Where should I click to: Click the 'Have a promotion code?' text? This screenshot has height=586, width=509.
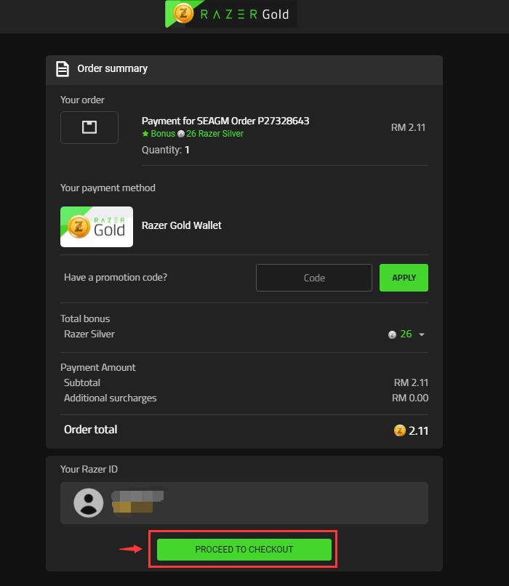(x=116, y=278)
